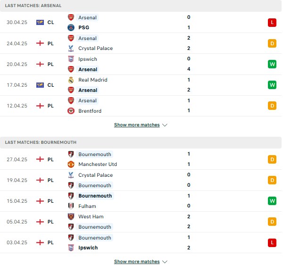Screen dimensions: 283x273
Task: Expand Show more matches under Arsenal
Action: pyautogui.click(x=137, y=125)
